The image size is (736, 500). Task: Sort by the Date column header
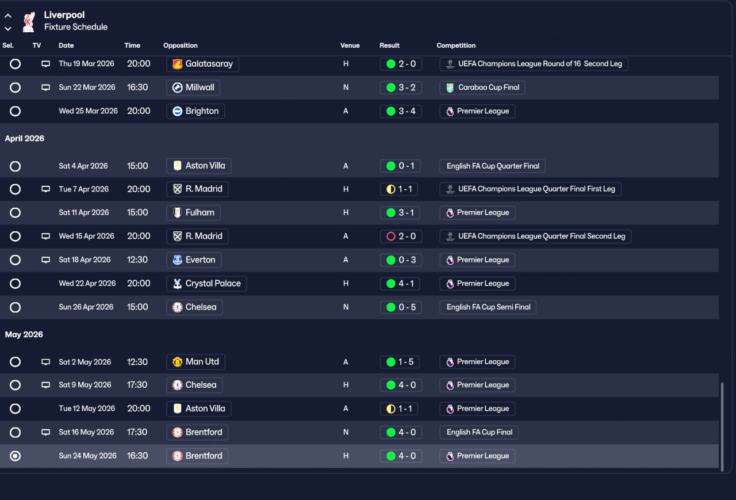pyautogui.click(x=66, y=45)
